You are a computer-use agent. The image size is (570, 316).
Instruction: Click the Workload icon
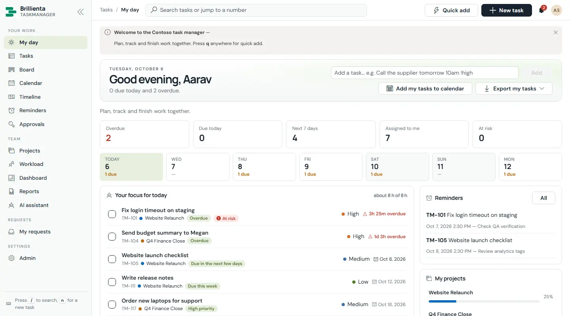(11, 164)
